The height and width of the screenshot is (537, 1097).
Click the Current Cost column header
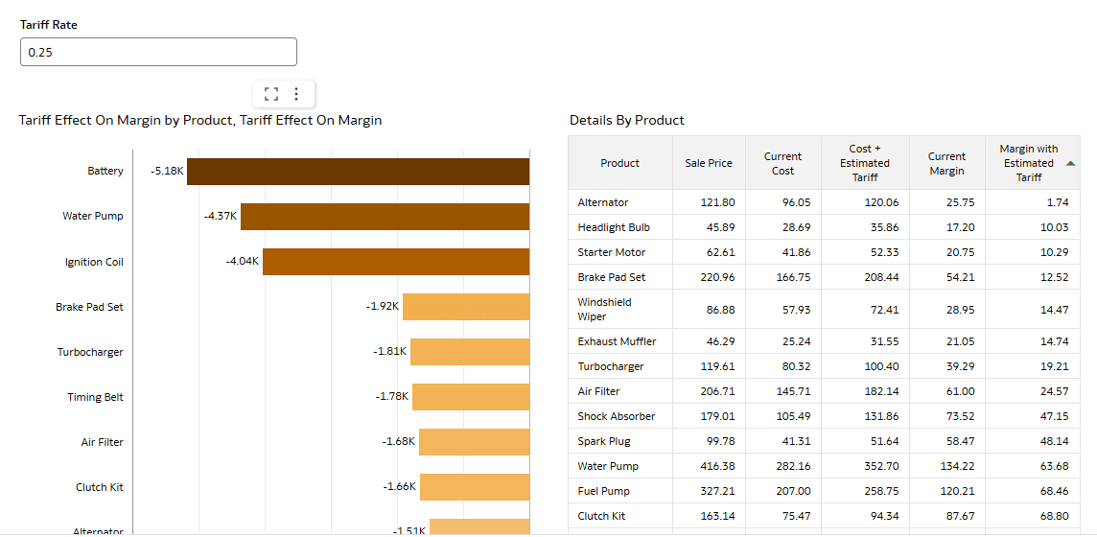point(782,163)
